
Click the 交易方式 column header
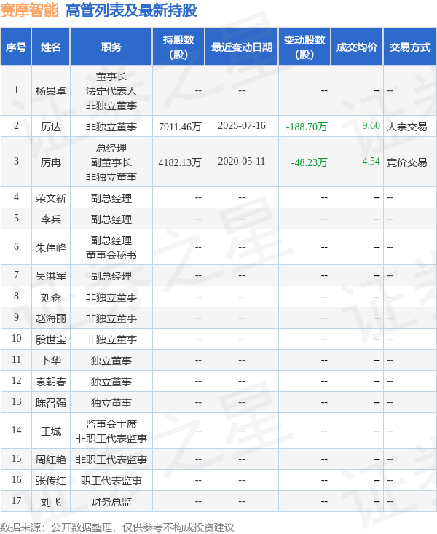click(410, 47)
